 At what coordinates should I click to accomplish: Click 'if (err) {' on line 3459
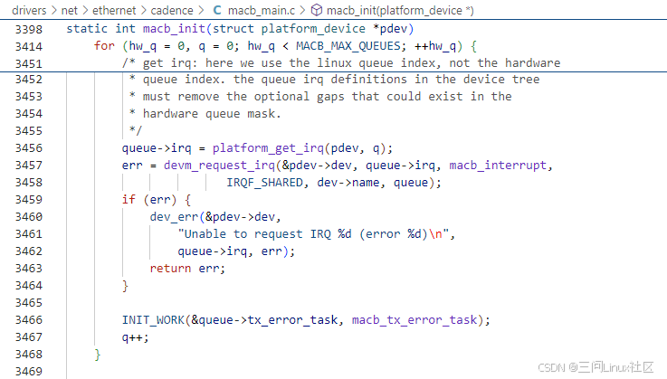click(x=156, y=200)
